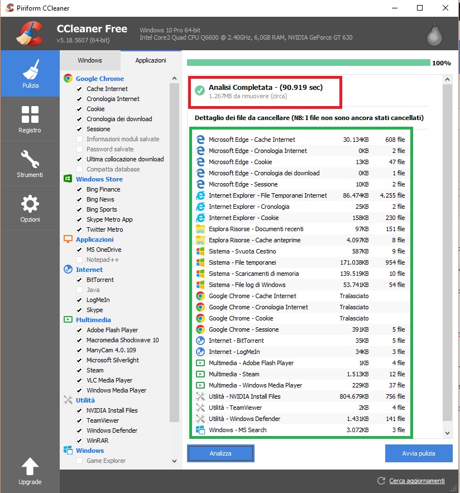This screenshot has width=460, height=493.
Task: Start cleaning with Avvia pulizia
Action: tap(418, 453)
